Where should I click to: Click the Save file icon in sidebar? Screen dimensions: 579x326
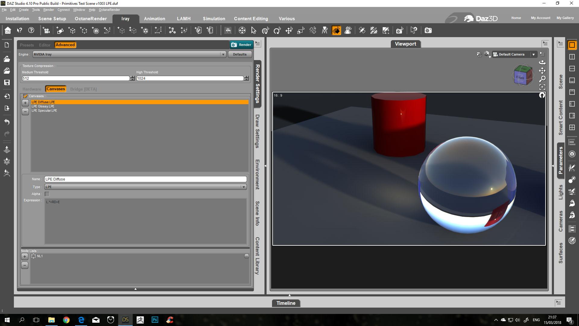click(x=7, y=82)
